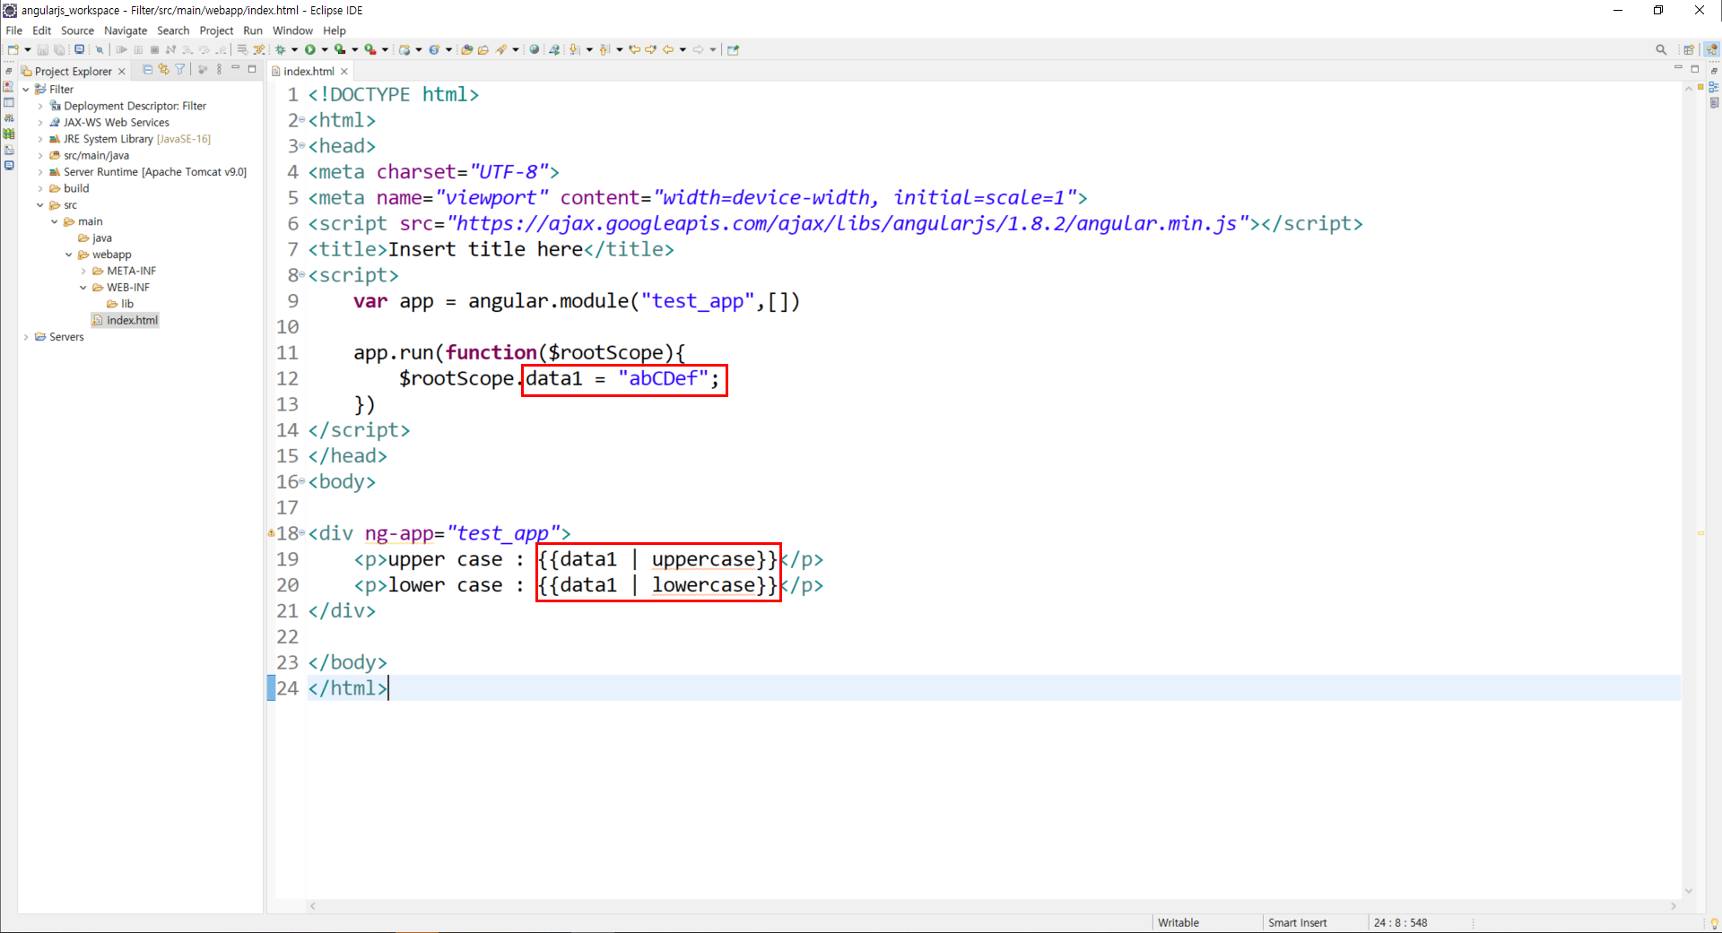Click the Debug bug toolbar icon

coord(280,50)
